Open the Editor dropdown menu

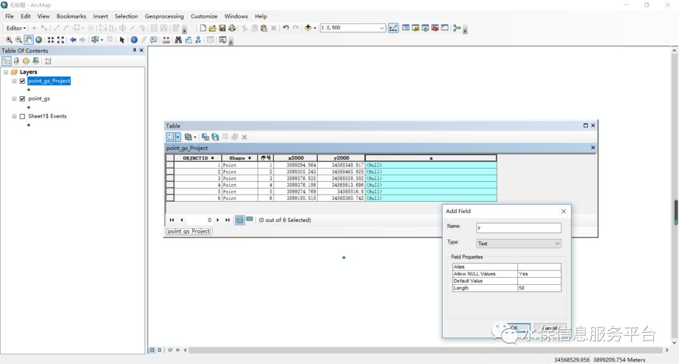pyautogui.click(x=16, y=28)
